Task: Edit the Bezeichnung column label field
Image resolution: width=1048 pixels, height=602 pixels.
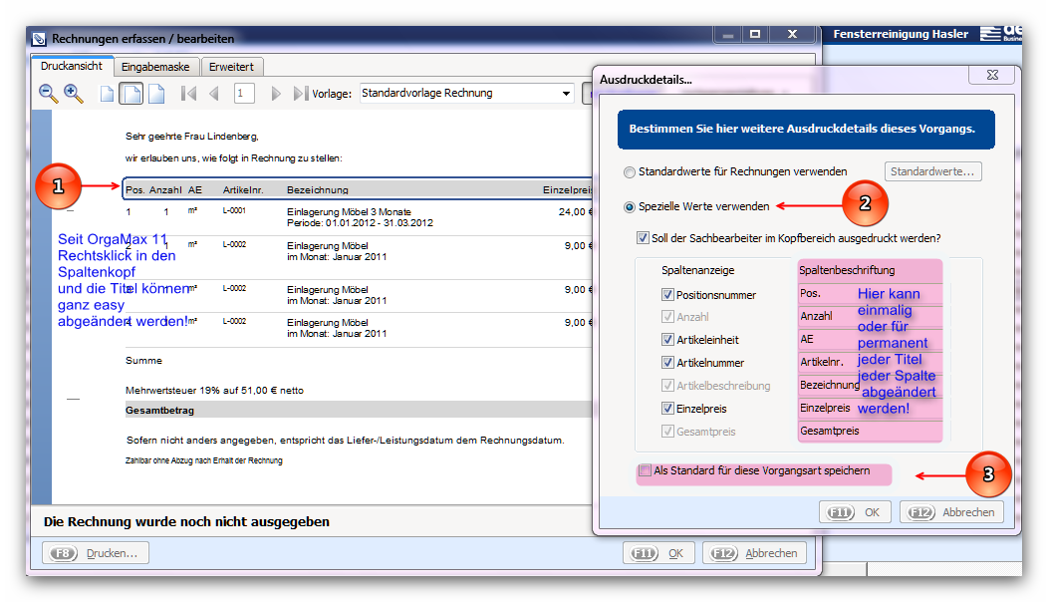Action: 870,386
